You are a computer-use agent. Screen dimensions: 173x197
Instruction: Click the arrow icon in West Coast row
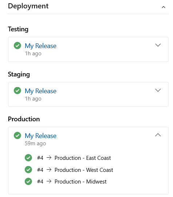49,169
